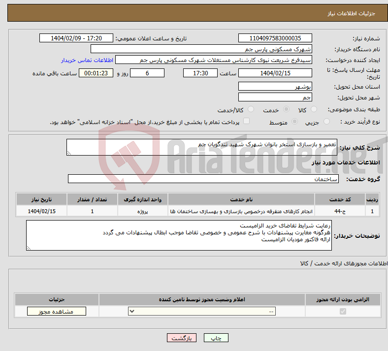388x351 pixels.
Task: Click the تعداد / مقدار column header
Action: (92, 199)
